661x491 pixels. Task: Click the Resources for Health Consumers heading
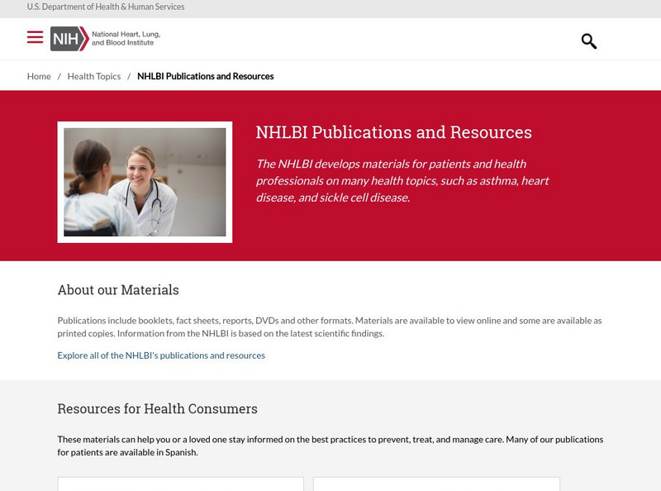[x=157, y=408]
